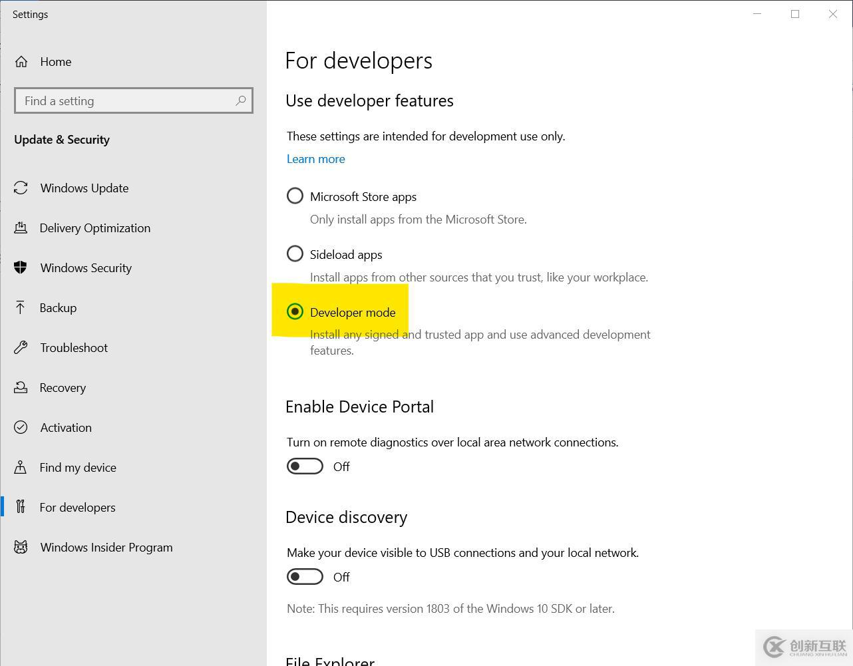
Task: Open Delivery Optimization via its icon
Action: click(x=21, y=228)
